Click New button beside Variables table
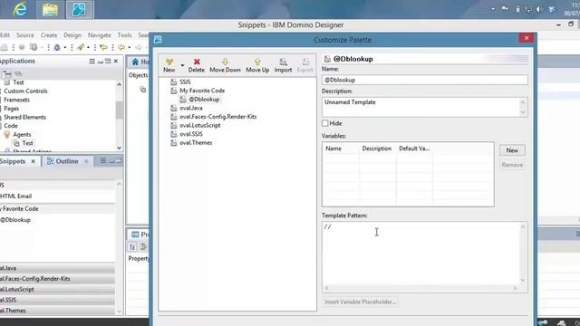This screenshot has height=326, width=580. coord(512,150)
